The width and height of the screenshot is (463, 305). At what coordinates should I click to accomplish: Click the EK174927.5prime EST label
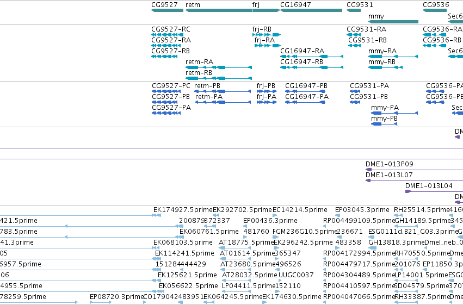(x=183, y=210)
